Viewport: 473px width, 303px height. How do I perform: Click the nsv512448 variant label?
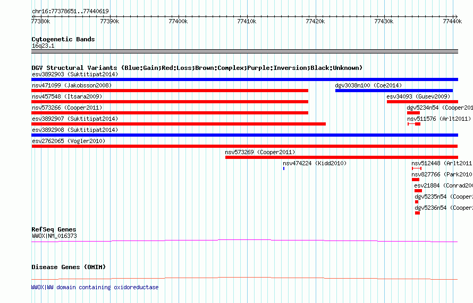[x=442, y=163]
